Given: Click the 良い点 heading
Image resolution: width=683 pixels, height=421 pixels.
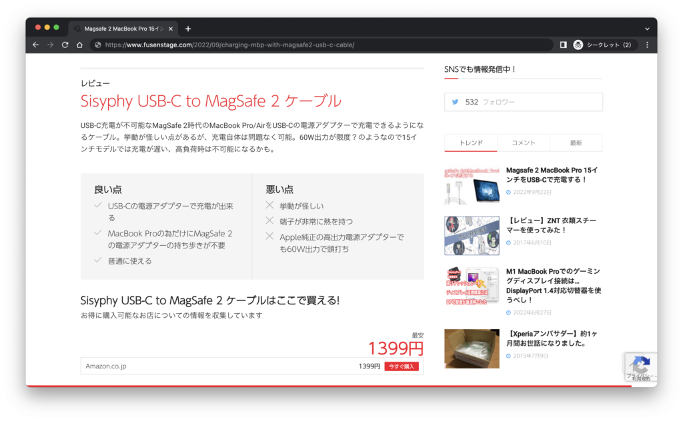Looking at the screenshot, I should click(107, 190).
